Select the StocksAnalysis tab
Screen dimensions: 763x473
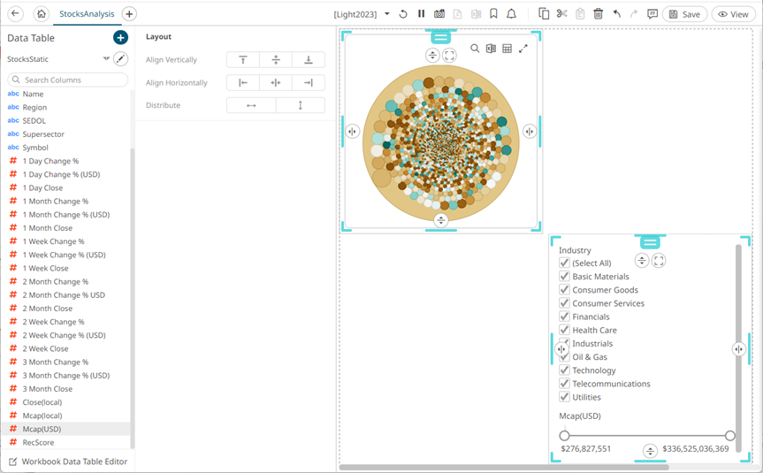tap(87, 14)
